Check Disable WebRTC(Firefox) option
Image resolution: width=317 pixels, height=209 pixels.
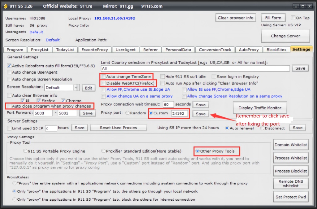103,83
